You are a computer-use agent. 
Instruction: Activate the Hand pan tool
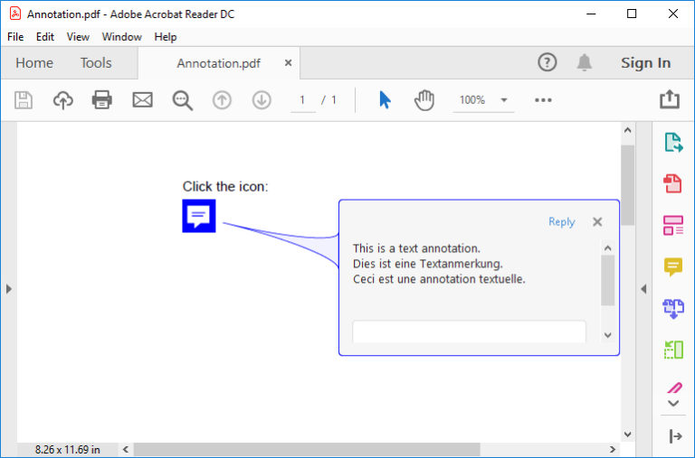tap(424, 100)
